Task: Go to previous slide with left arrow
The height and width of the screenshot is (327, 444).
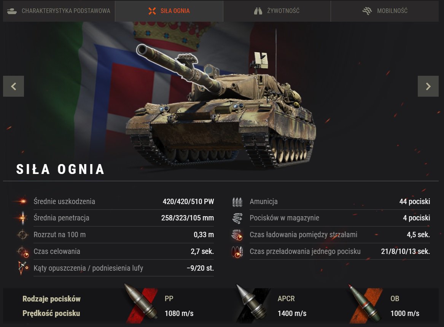Action: click(x=13, y=86)
